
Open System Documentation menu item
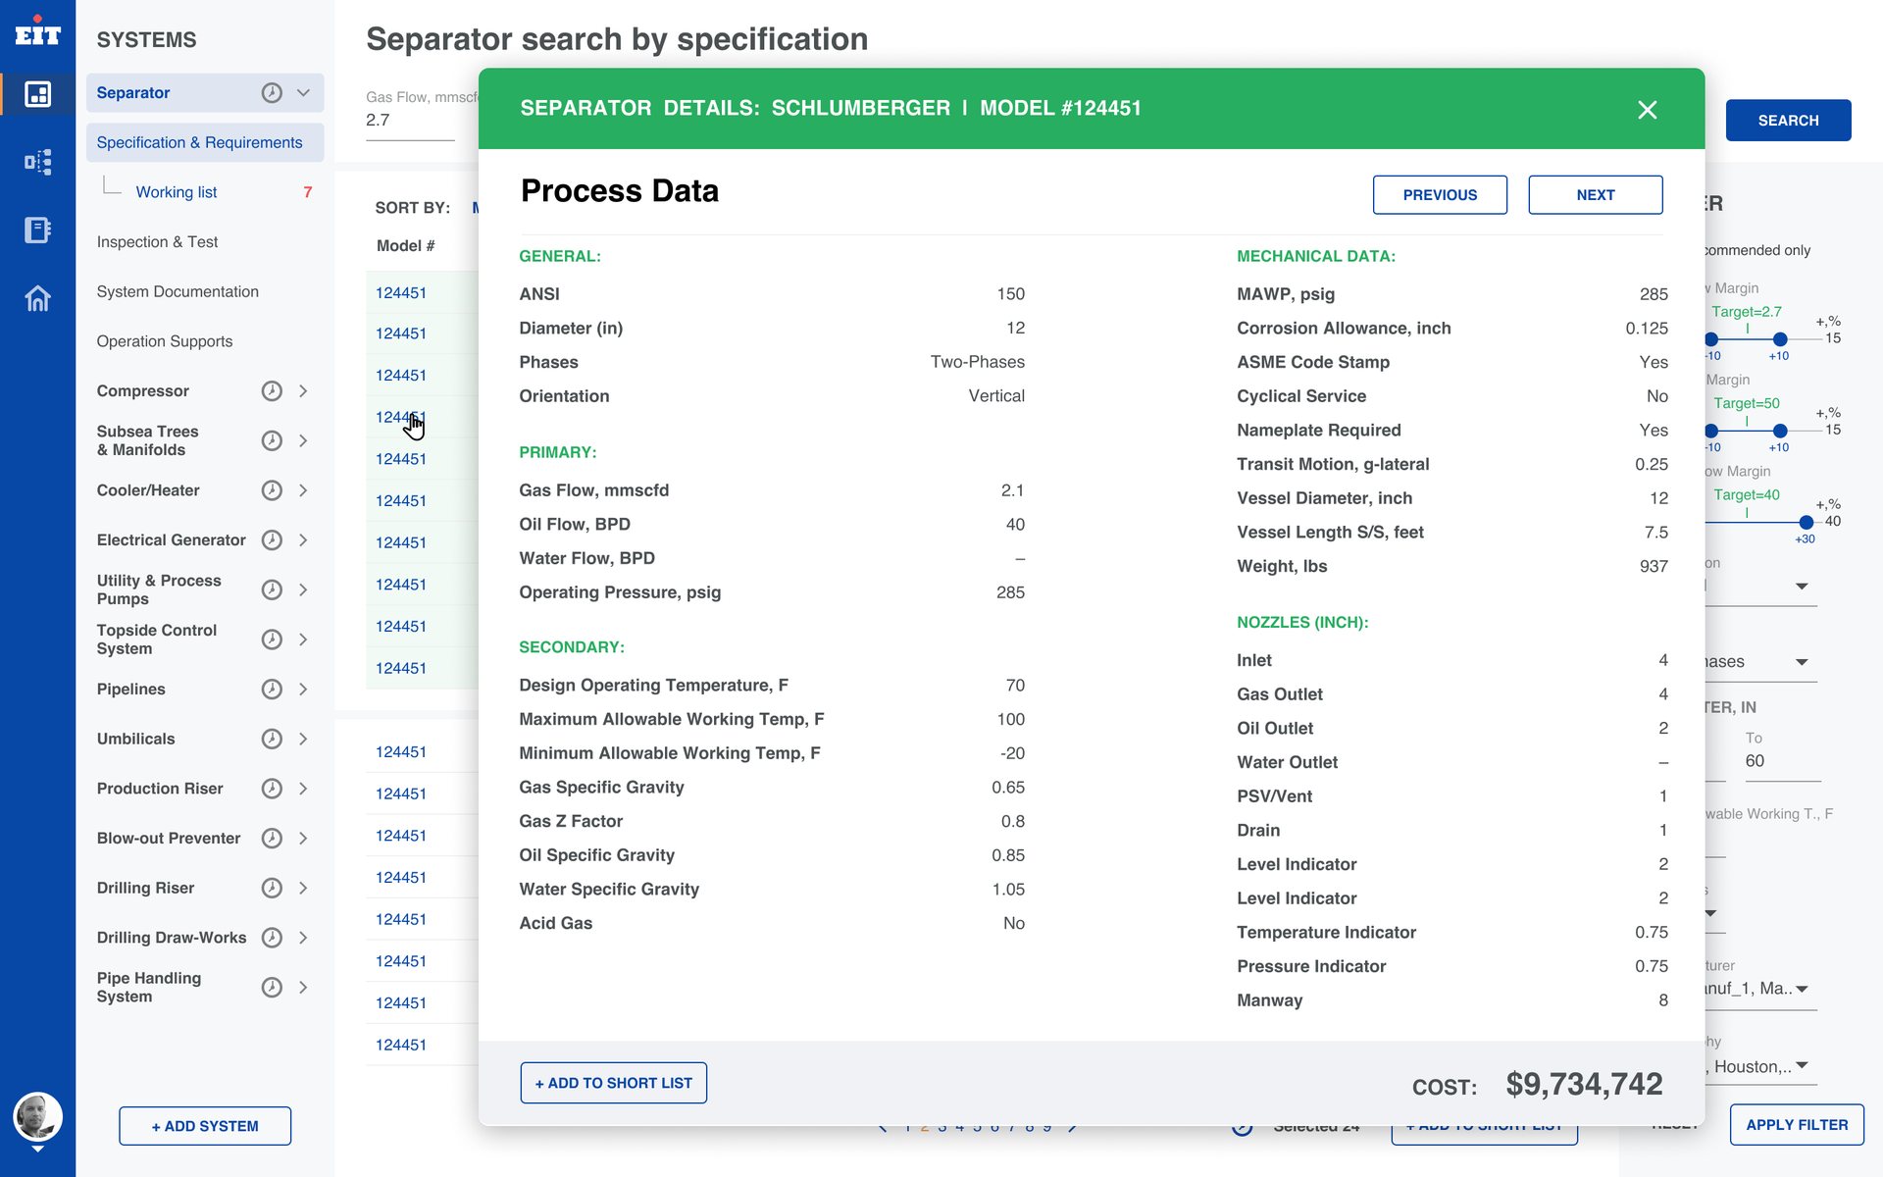[178, 291]
